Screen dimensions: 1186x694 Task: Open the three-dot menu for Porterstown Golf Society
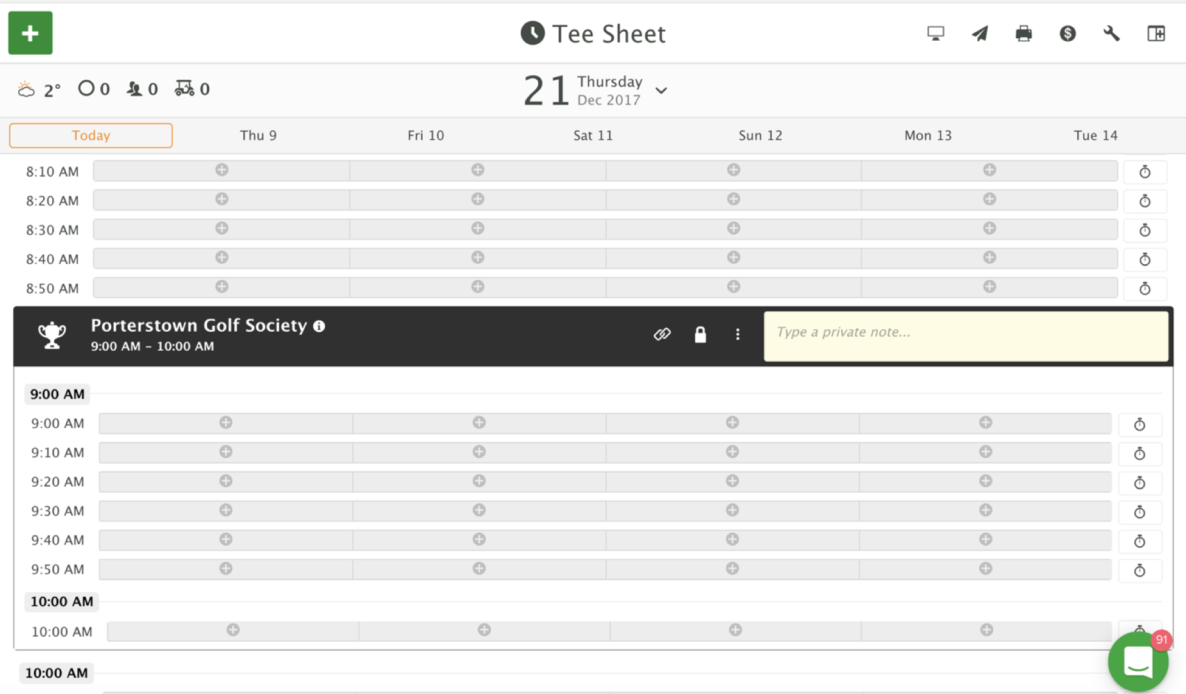click(x=737, y=334)
